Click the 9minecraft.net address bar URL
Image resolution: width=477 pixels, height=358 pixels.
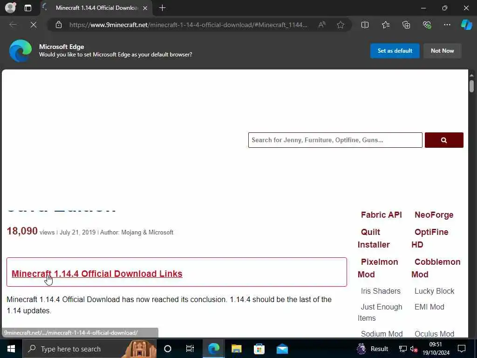tap(188, 25)
